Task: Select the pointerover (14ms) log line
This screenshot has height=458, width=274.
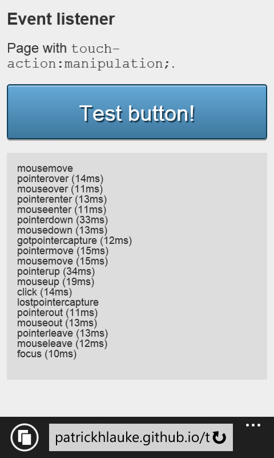Action: pyautogui.click(x=61, y=179)
